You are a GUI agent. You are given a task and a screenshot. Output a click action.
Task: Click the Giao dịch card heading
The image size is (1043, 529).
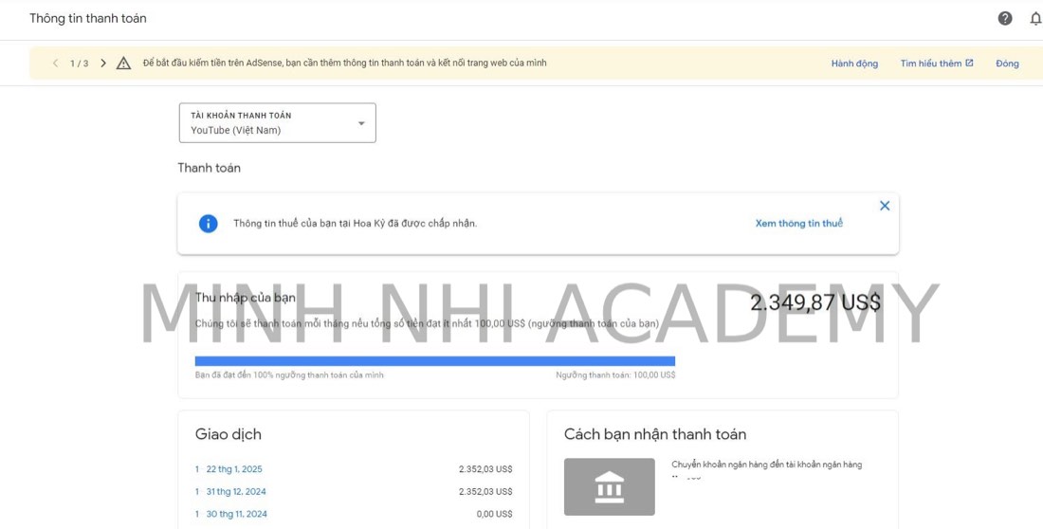tap(229, 434)
